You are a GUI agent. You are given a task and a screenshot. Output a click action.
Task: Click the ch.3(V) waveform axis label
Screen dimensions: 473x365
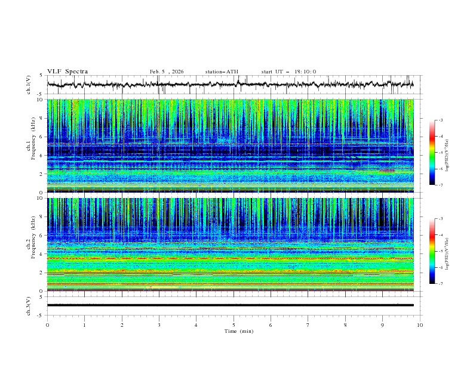[x=29, y=305]
